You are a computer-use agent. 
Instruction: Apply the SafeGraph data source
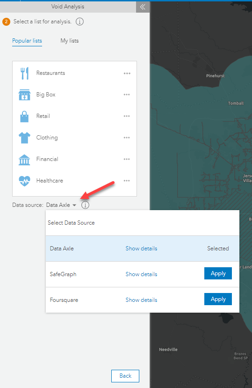pos(218,273)
